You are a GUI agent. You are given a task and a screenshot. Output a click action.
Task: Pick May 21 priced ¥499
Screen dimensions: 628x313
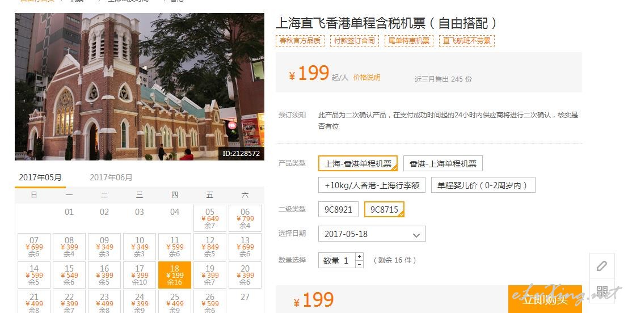point(34,302)
